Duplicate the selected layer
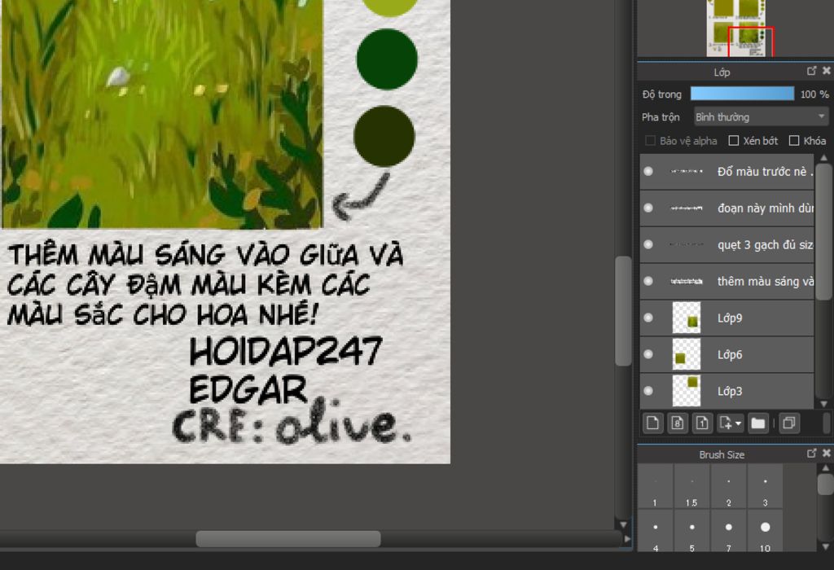This screenshot has height=570, width=834. point(789,423)
